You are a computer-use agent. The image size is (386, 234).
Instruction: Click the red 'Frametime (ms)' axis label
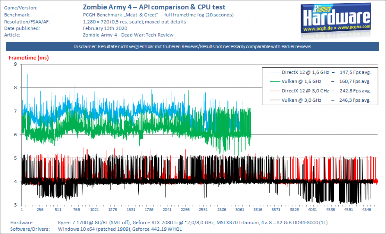(29, 58)
